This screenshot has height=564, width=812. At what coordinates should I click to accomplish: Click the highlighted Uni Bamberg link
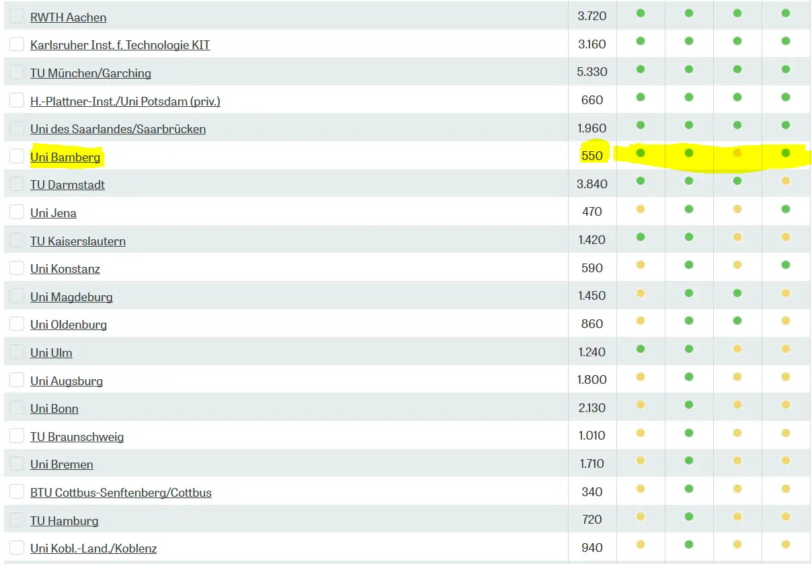coord(65,157)
